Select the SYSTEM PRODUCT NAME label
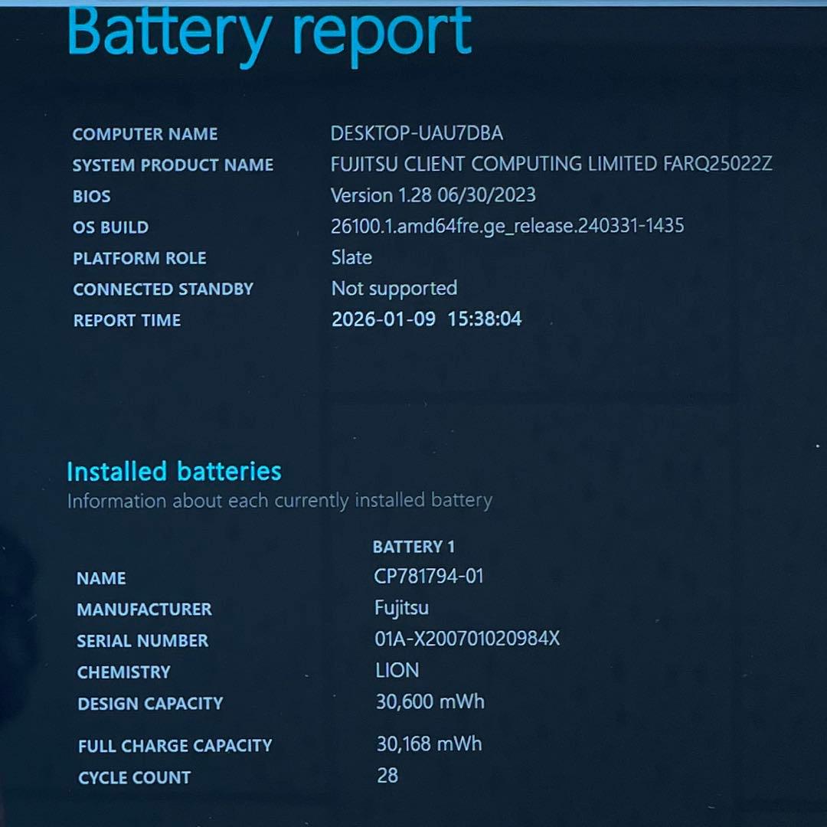The width and height of the screenshot is (827, 827). pos(173,165)
